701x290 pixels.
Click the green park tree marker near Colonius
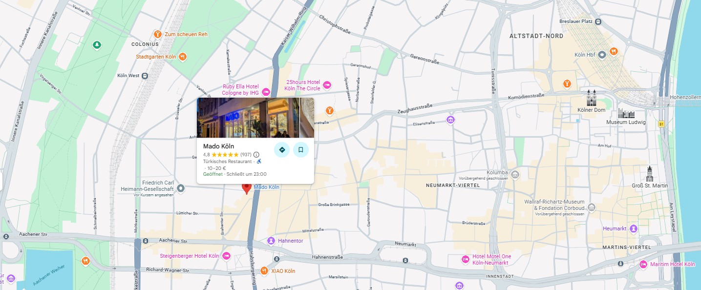click(x=97, y=45)
